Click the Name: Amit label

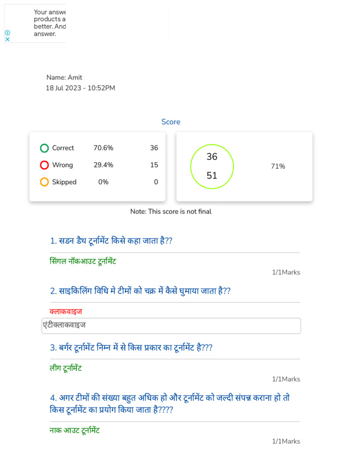[64, 77]
